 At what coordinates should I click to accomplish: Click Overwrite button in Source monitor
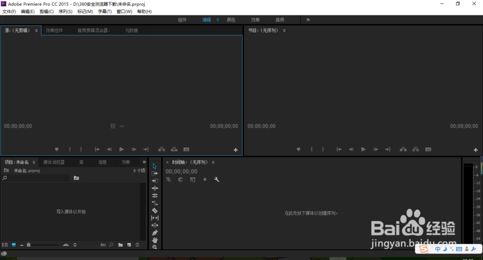pos(174,149)
